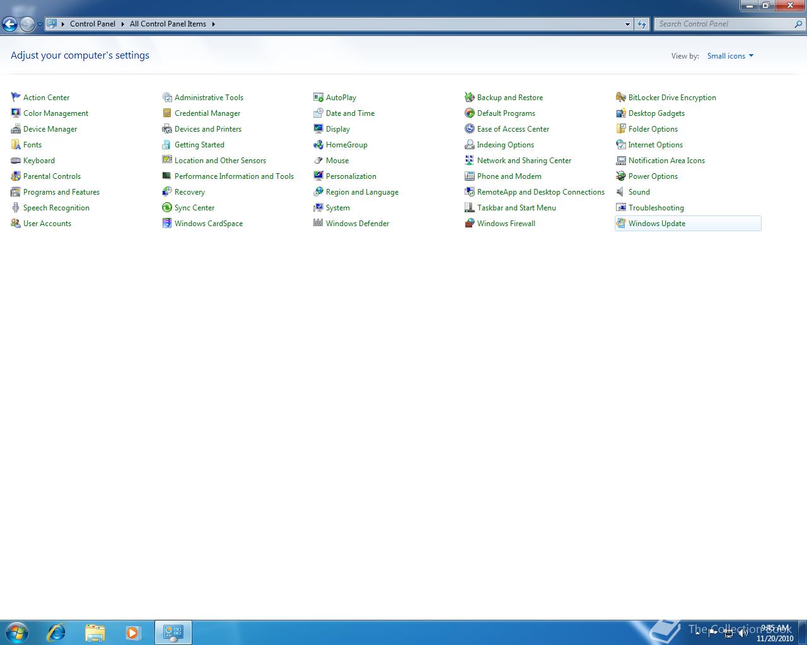Click the Administrative Tools gear icon
This screenshot has width=807, height=645.
pos(167,97)
